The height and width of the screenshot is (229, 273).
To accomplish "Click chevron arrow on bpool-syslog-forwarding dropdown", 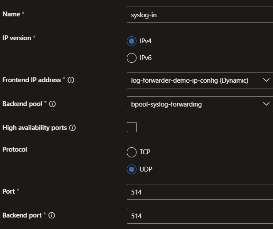I will pyautogui.click(x=266, y=104).
